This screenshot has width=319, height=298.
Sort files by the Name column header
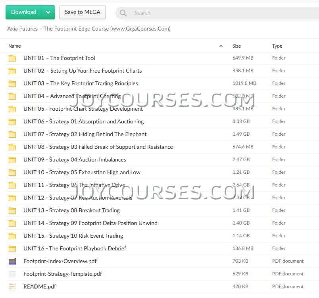pos(14,46)
